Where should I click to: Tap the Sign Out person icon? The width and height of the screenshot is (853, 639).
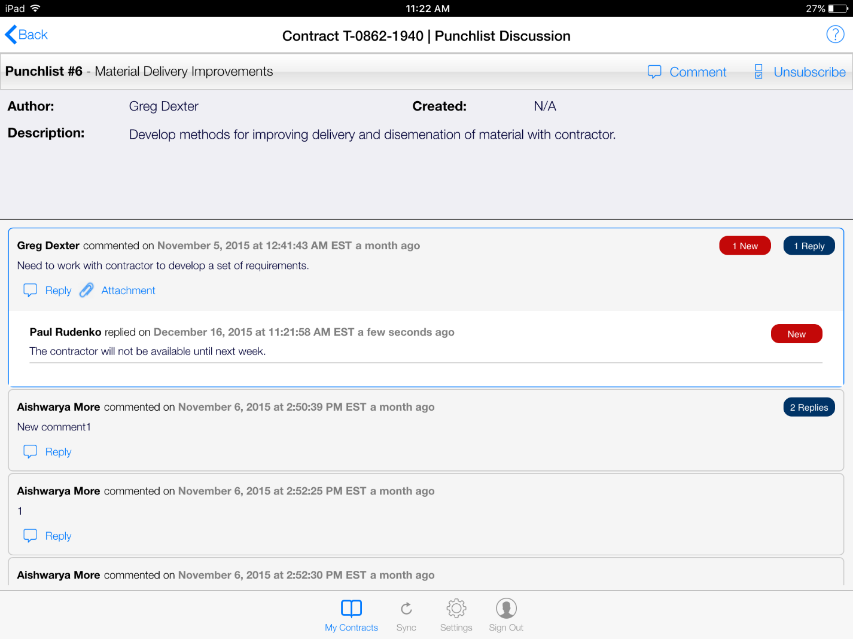click(x=506, y=609)
